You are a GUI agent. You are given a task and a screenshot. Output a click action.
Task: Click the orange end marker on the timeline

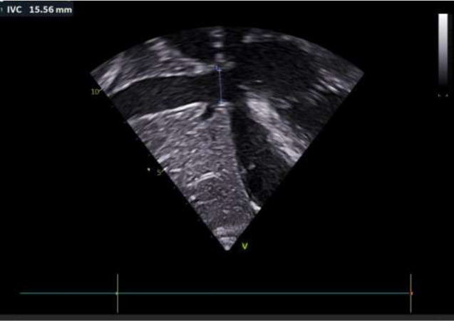[411, 293]
